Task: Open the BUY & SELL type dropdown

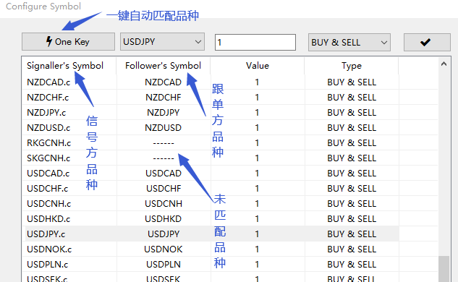Action: (349, 43)
